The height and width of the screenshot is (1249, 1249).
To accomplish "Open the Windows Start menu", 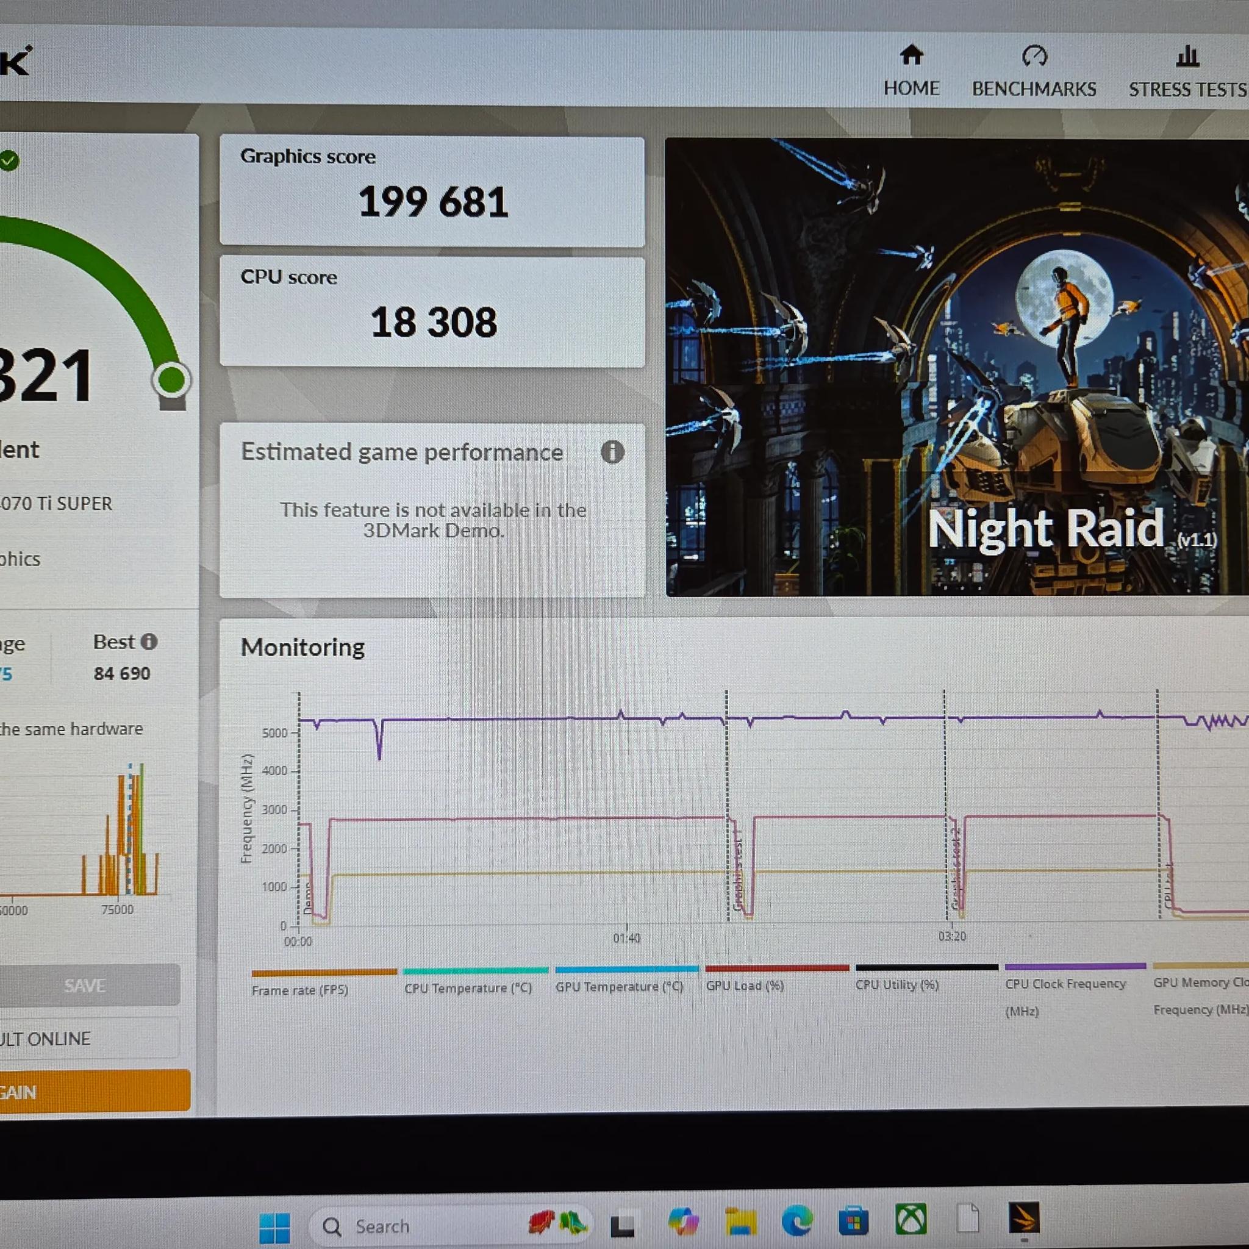I will (275, 1228).
